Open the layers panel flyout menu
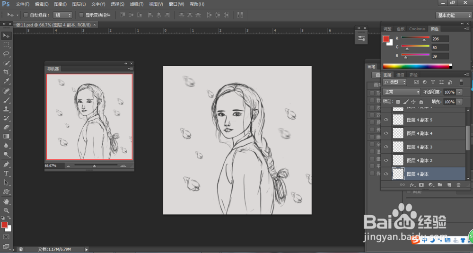Image resolution: width=473 pixels, height=253 pixels. (467, 75)
